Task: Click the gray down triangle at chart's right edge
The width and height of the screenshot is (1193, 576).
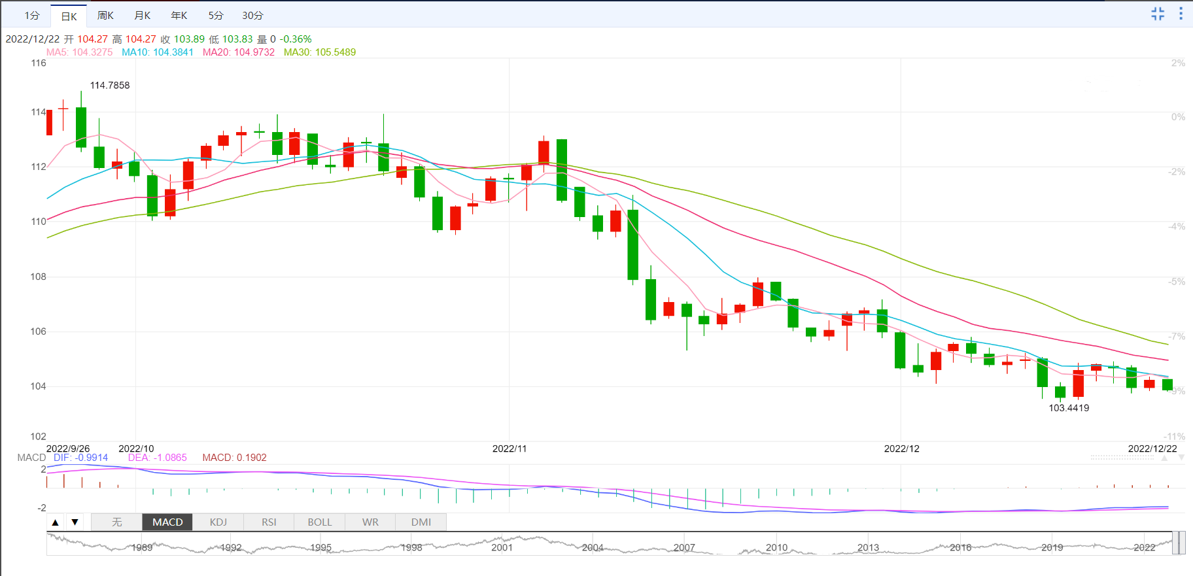Action: click(x=1181, y=458)
